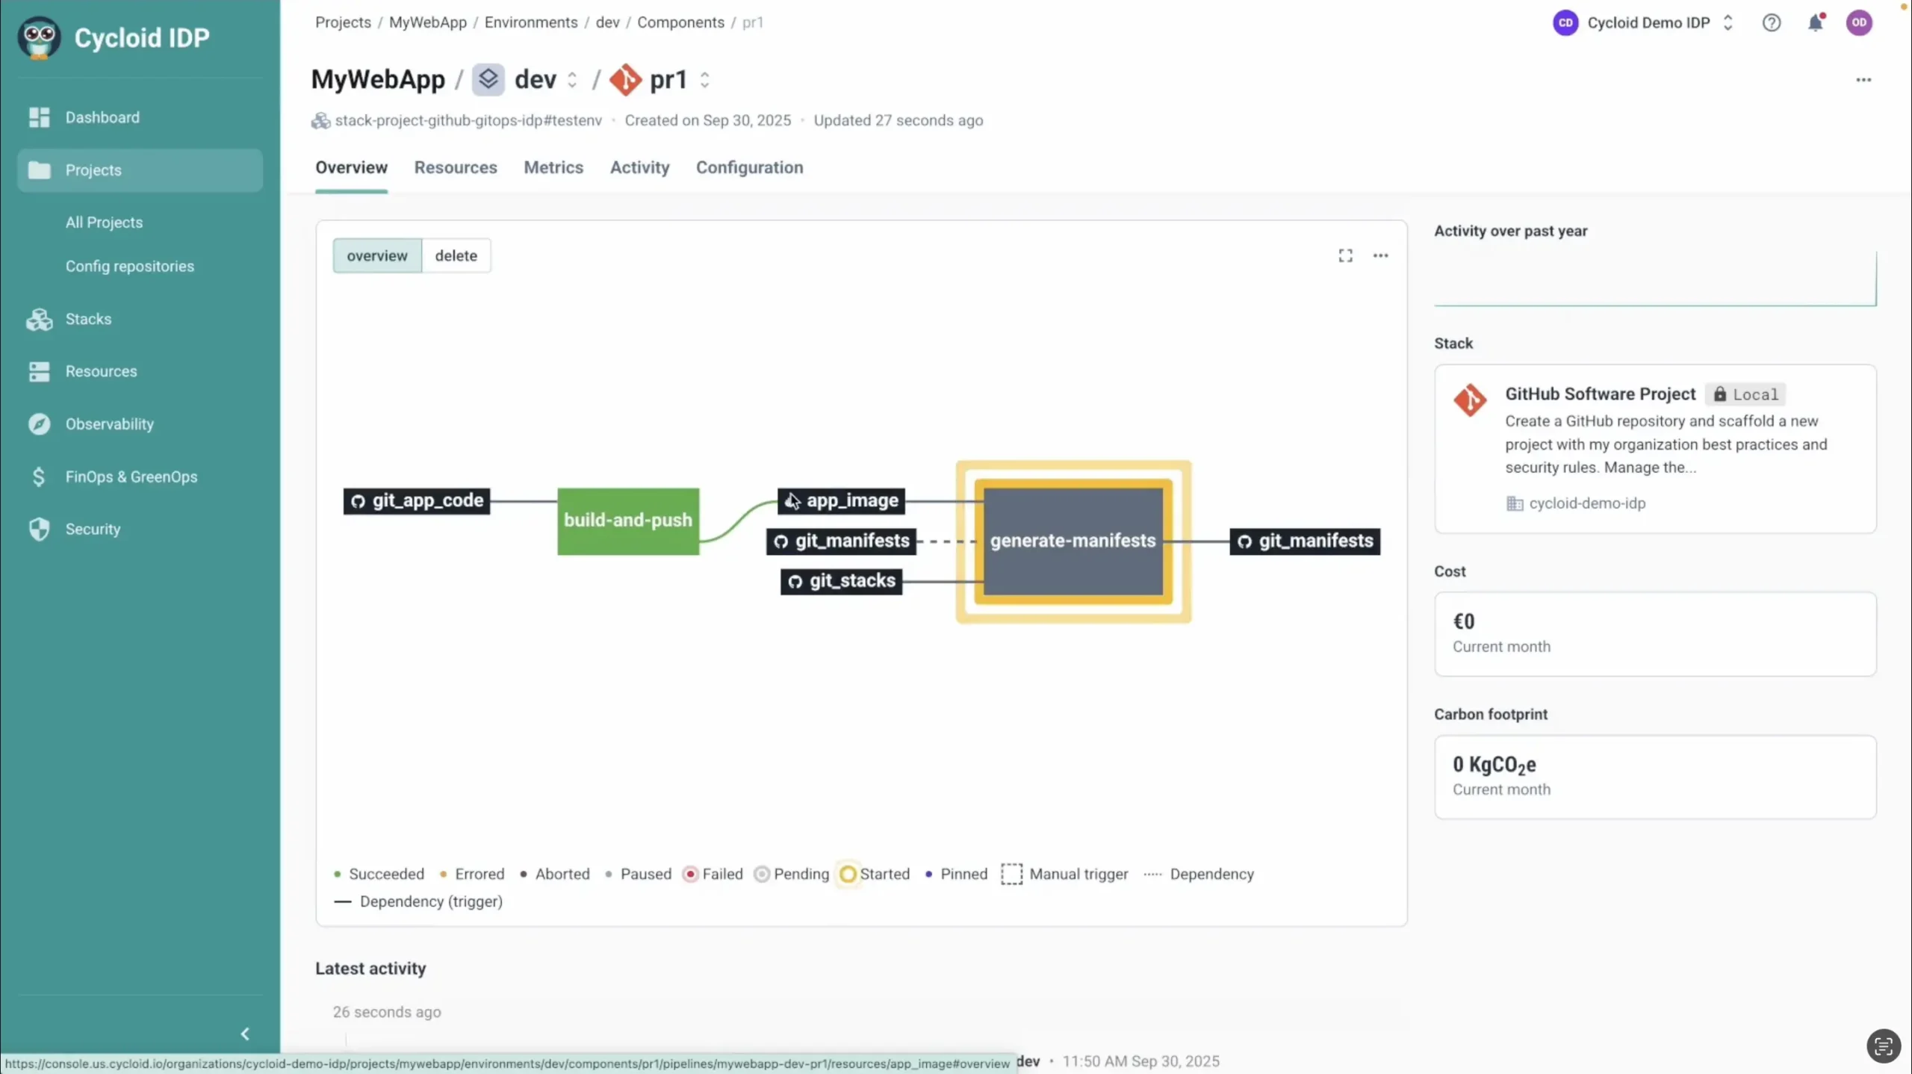Switch to the Activity tab

pos(639,167)
